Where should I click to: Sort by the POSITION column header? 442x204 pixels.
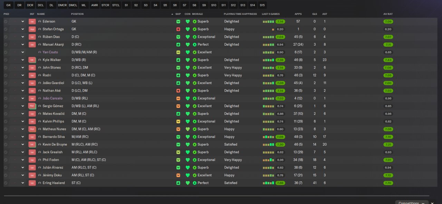click(77, 14)
